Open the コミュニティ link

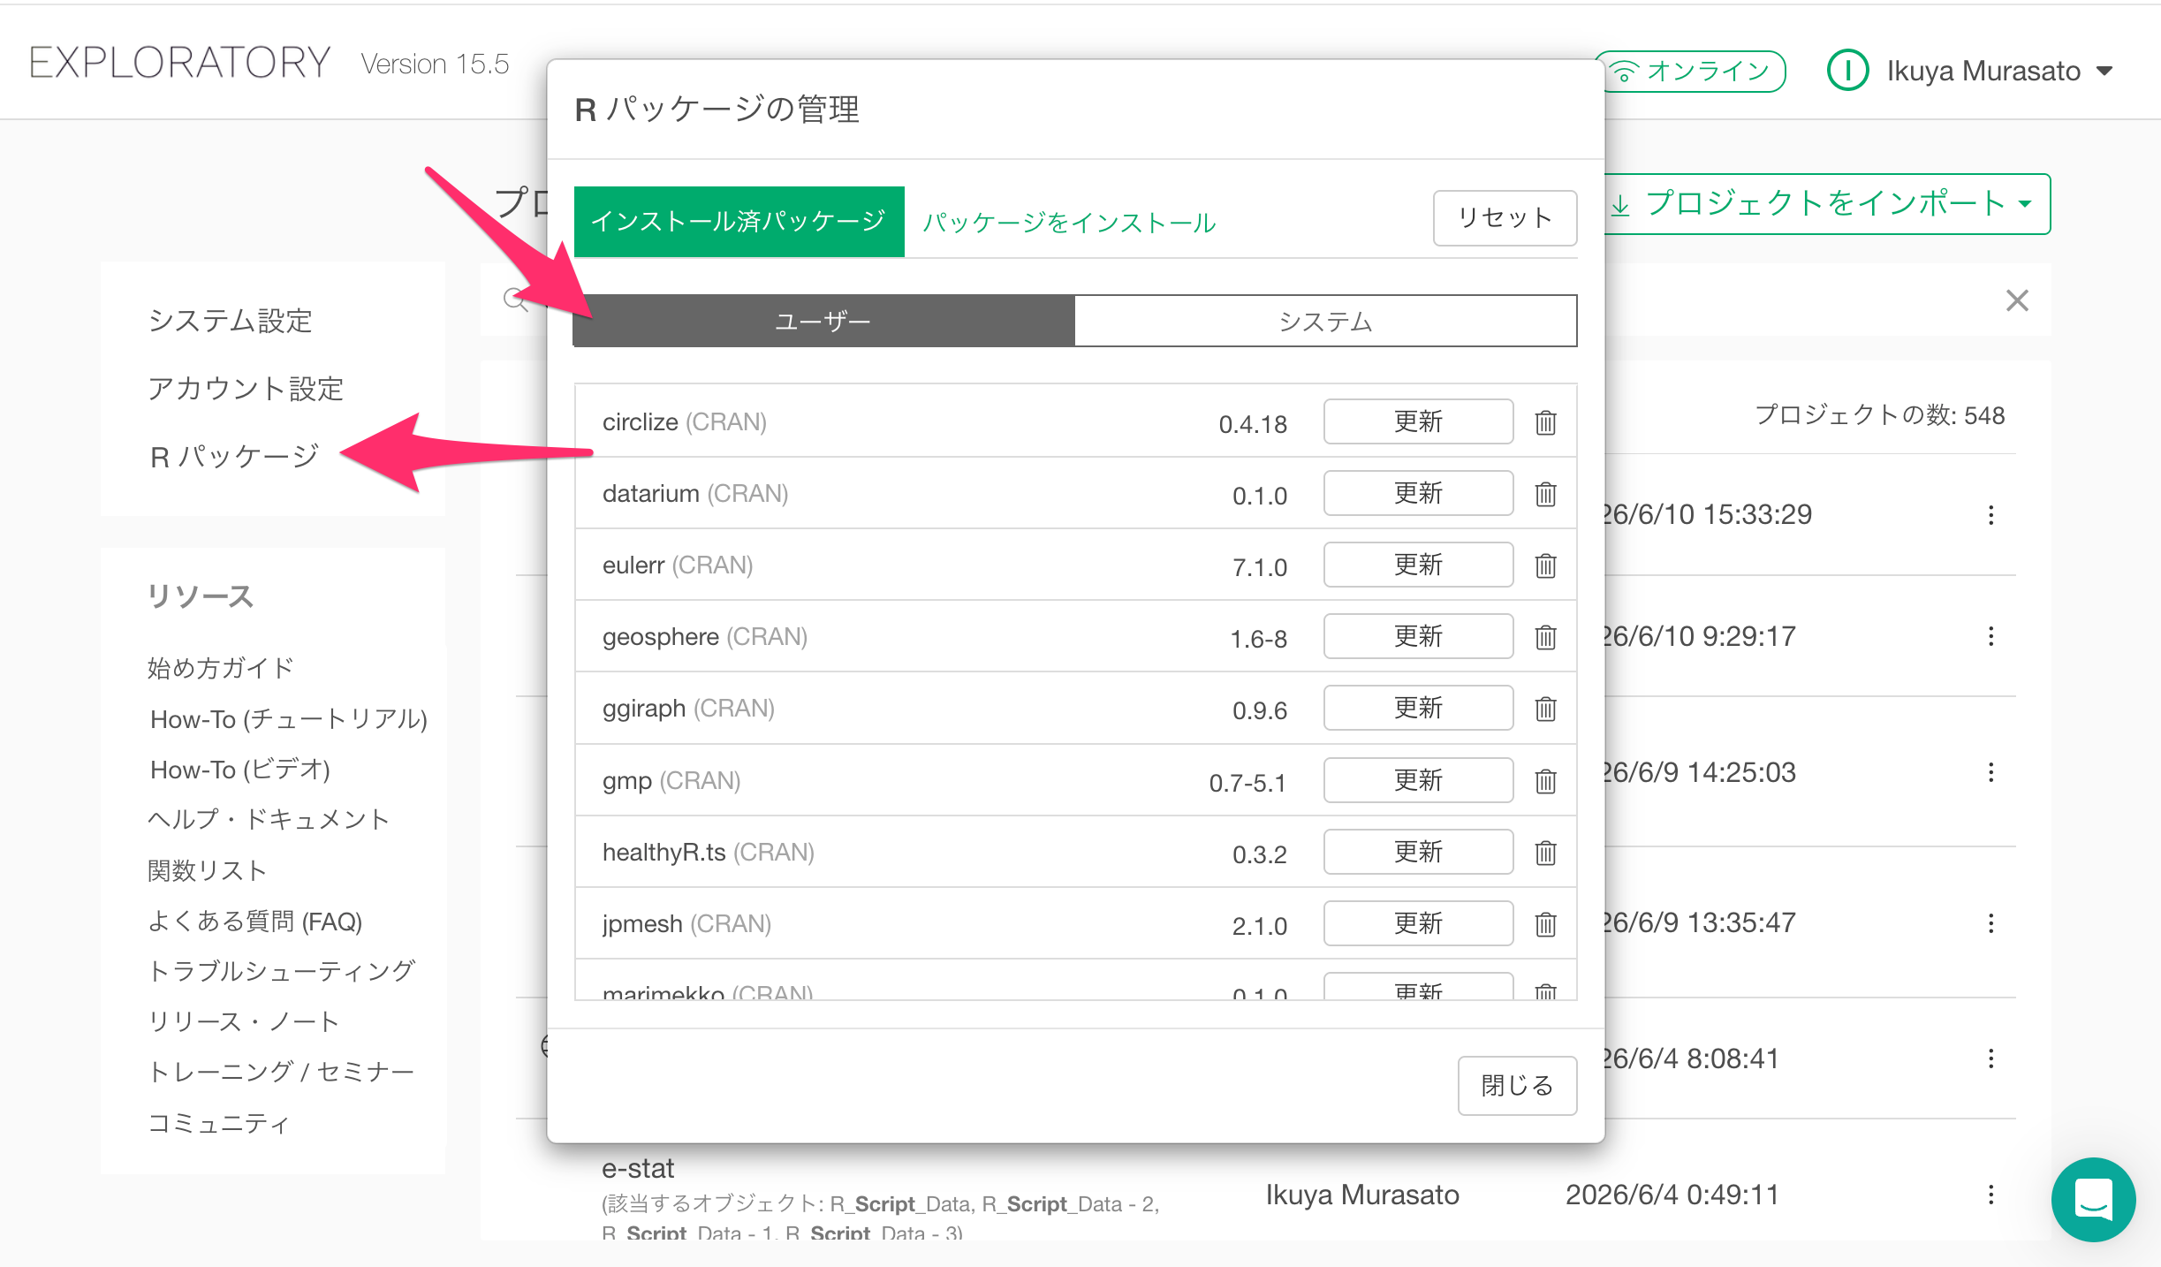(x=218, y=1124)
